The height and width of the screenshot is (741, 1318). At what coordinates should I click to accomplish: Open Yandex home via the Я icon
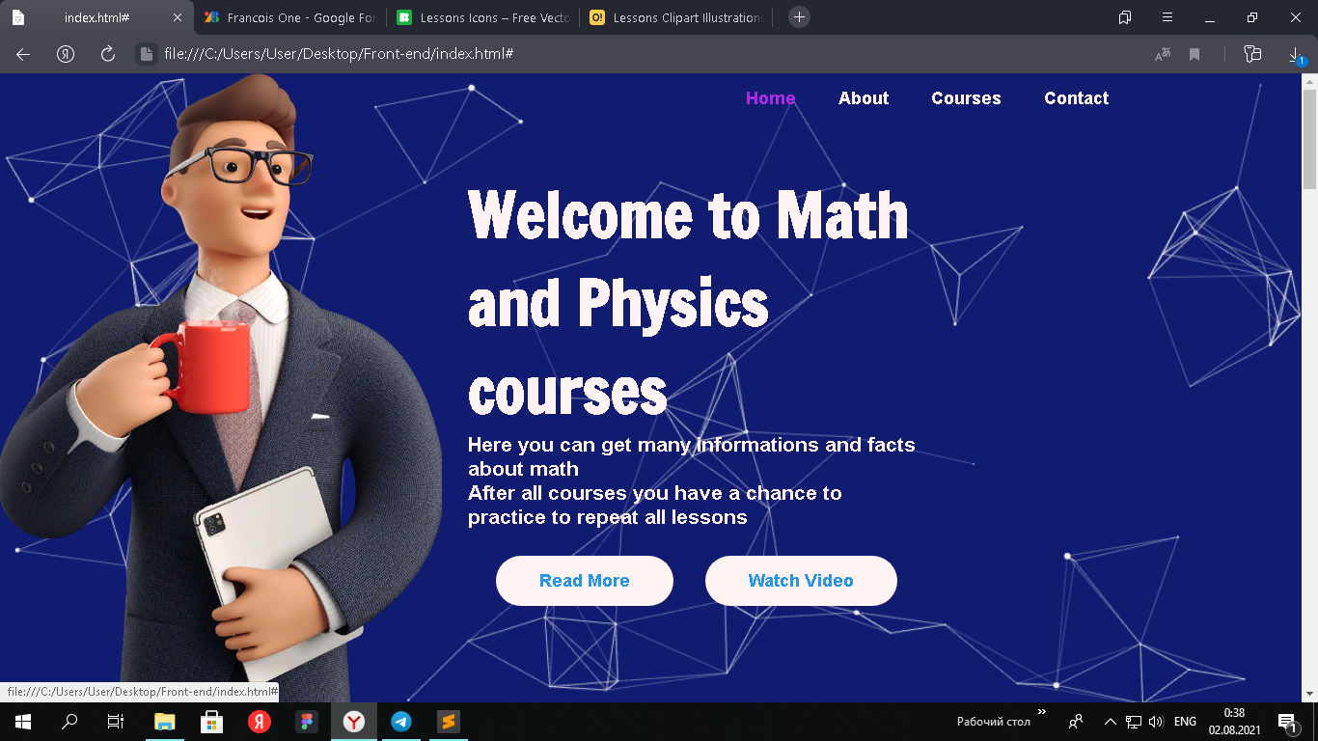coord(66,54)
